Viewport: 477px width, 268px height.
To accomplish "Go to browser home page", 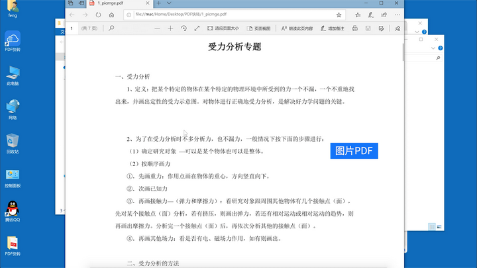I will (x=112, y=15).
